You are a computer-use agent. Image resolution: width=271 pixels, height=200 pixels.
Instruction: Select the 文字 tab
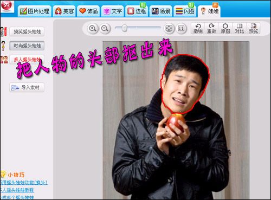pyautogui.click(x=113, y=11)
